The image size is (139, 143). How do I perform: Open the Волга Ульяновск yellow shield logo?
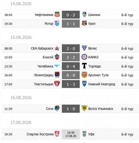point(84,108)
